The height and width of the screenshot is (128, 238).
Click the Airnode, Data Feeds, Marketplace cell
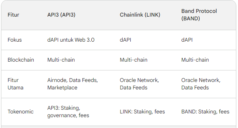click(73, 84)
